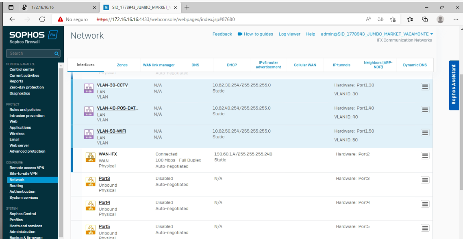Open hamburger menu for VLAN-30-CCTV row

click(x=425, y=86)
